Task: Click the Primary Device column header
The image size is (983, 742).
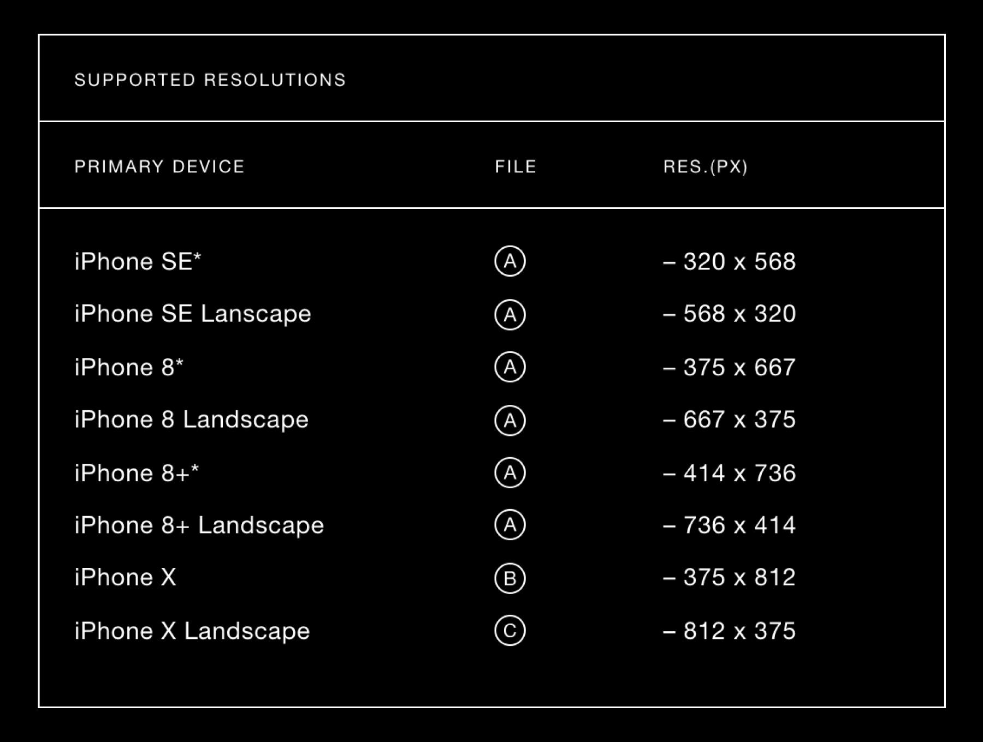Action: click(159, 166)
